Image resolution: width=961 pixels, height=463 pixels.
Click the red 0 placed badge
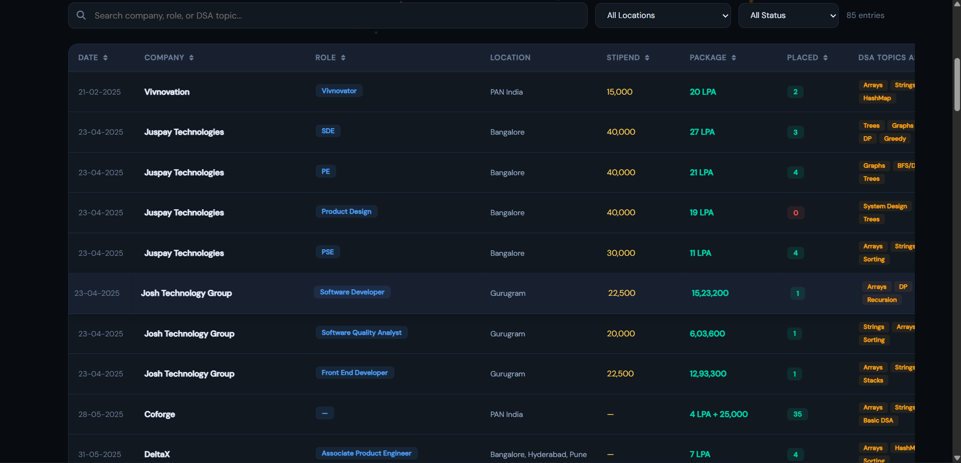click(x=796, y=213)
